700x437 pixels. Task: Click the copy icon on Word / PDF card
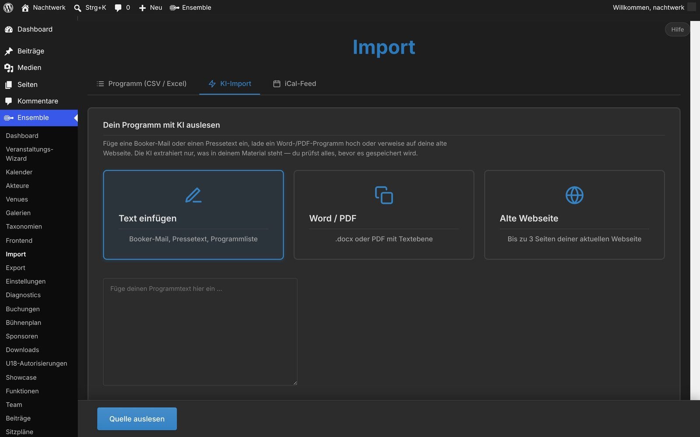[x=384, y=195]
